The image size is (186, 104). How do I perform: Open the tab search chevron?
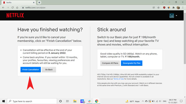(x=163, y=2)
